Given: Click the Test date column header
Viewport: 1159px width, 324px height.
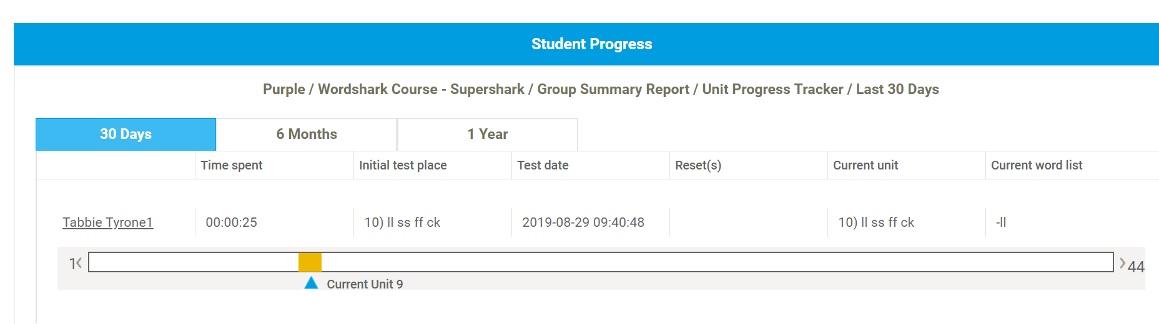Looking at the screenshot, I should point(543,165).
